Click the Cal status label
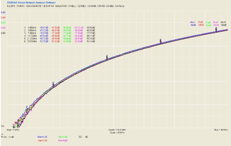 pos(2,126)
